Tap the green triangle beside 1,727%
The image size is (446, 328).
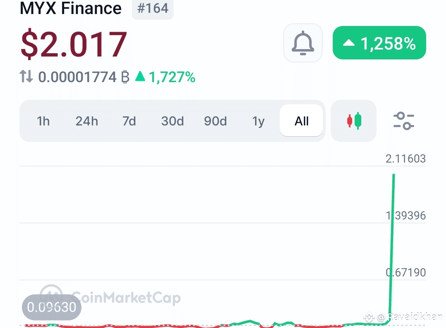140,76
